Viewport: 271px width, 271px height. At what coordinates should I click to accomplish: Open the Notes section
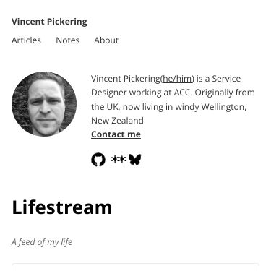68,40
